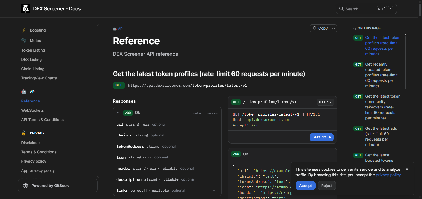
Task: Click the Test it button
Action: pos(322,137)
